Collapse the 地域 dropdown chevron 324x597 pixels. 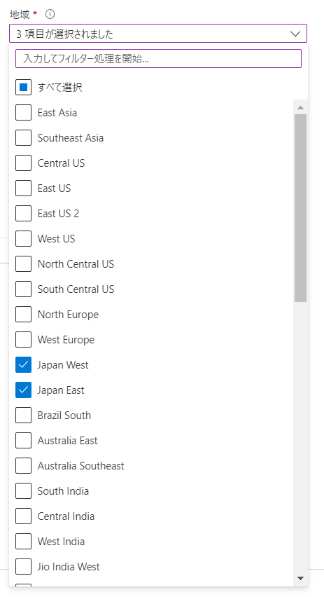click(295, 34)
